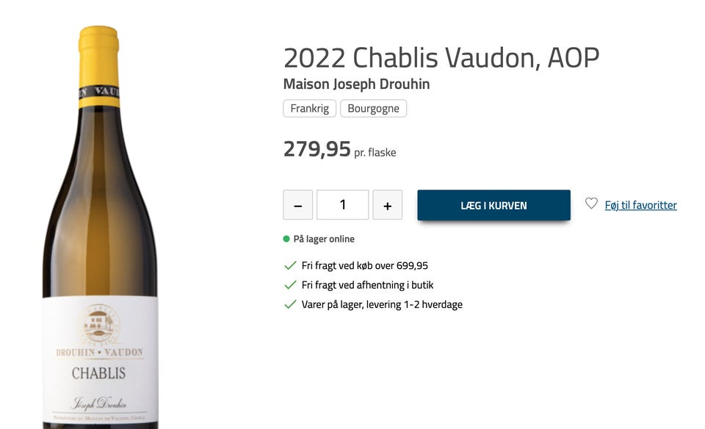Click the CHABLIS label on the bottle
705x429 pixels.
click(98, 373)
